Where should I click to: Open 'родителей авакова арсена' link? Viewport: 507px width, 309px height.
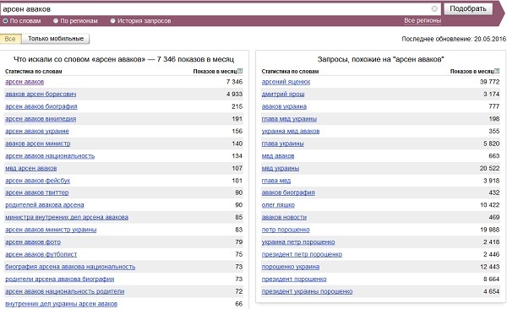44,205
